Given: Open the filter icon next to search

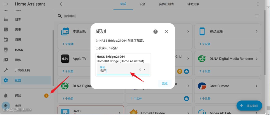Looking at the screenshot, I should 257,16.
